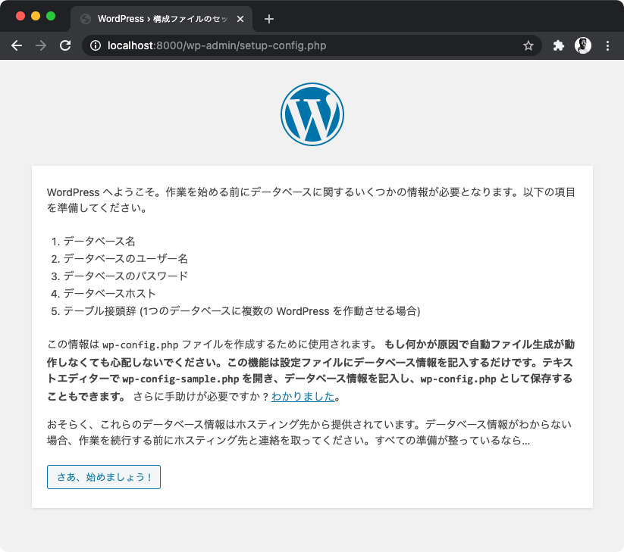Viewport: 624px width, 552px height.
Task: Click the red close window button
Action: click(20, 16)
